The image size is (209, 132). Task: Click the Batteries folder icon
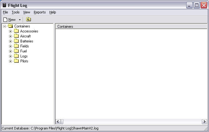17,41
